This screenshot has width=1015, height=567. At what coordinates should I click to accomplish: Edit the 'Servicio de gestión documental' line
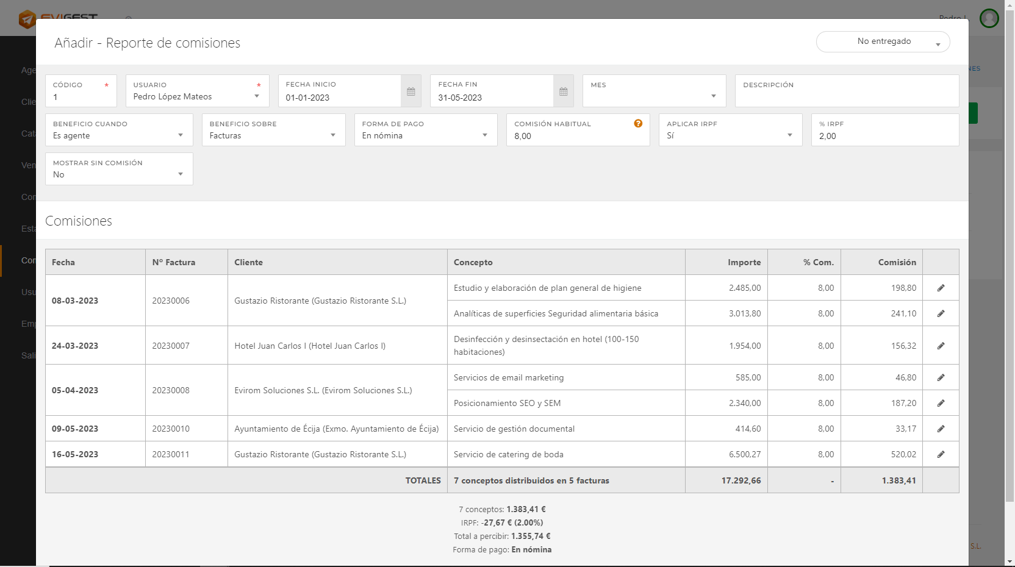click(941, 428)
